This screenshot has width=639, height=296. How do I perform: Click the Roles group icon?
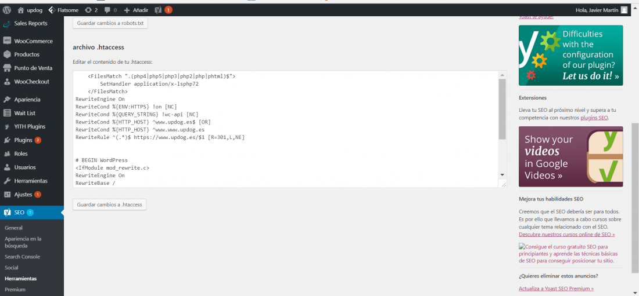7,154
